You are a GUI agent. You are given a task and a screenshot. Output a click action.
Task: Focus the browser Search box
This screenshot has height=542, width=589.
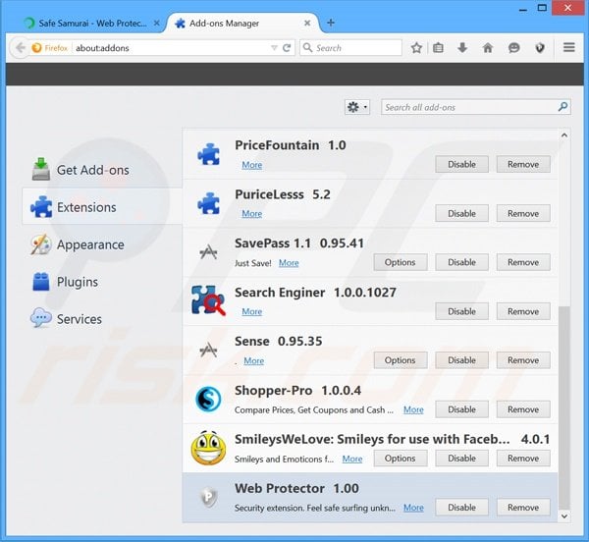[x=350, y=48]
